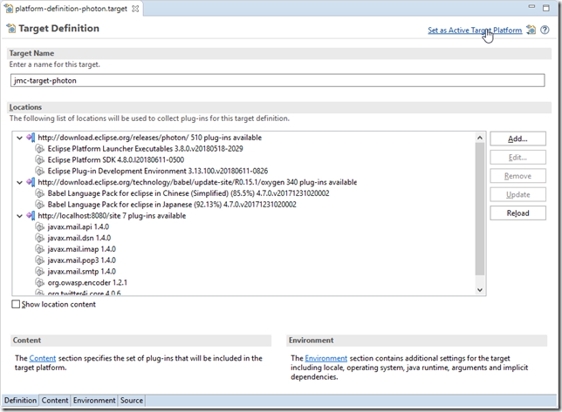The width and height of the screenshot is (562, 412).
Task: Click the Eclipse Plug-in Development Environment feature icon
Action: pyautogui.click(x=40, y=171)
